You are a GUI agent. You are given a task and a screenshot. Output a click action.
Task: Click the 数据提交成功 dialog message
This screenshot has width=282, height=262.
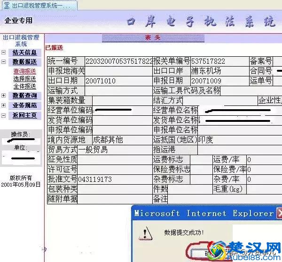pyautogui.click(x=184, y=233)
